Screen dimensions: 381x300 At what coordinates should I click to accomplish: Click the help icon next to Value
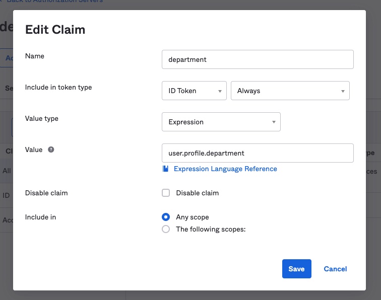tap(51, 150)
